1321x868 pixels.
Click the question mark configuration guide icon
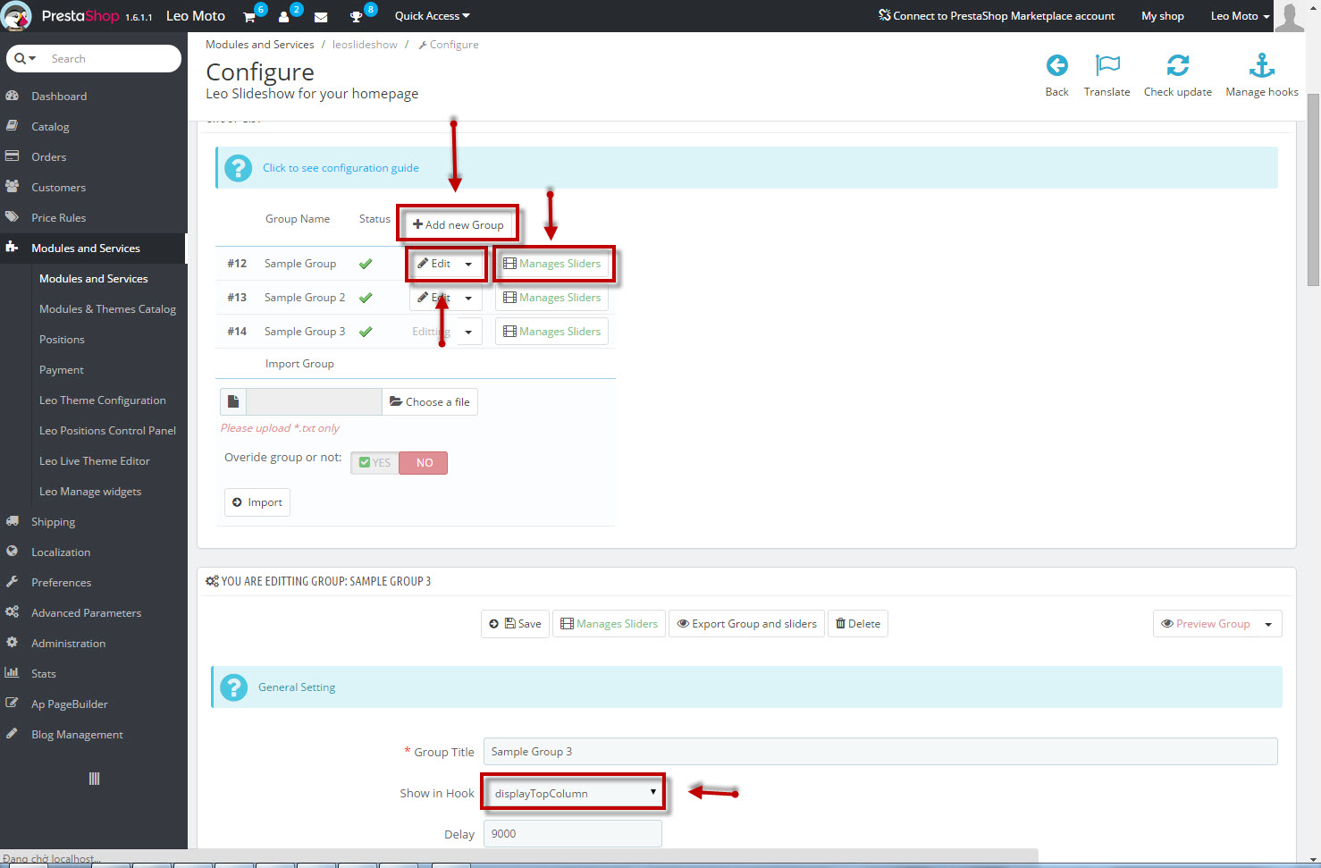pos(238,168)
